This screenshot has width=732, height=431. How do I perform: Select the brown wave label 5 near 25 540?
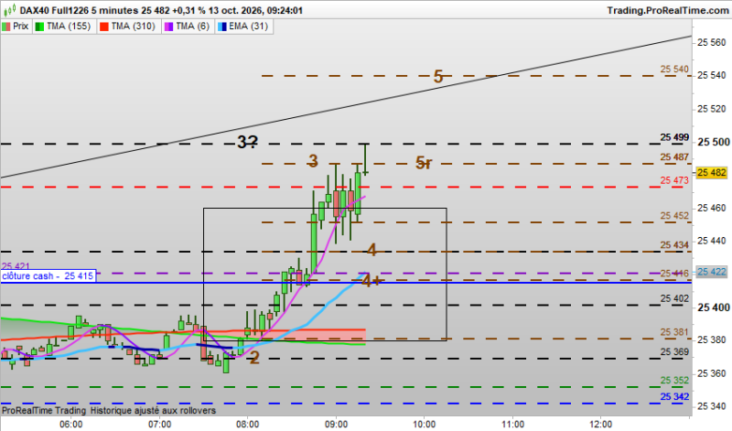(x=438, y=77)
